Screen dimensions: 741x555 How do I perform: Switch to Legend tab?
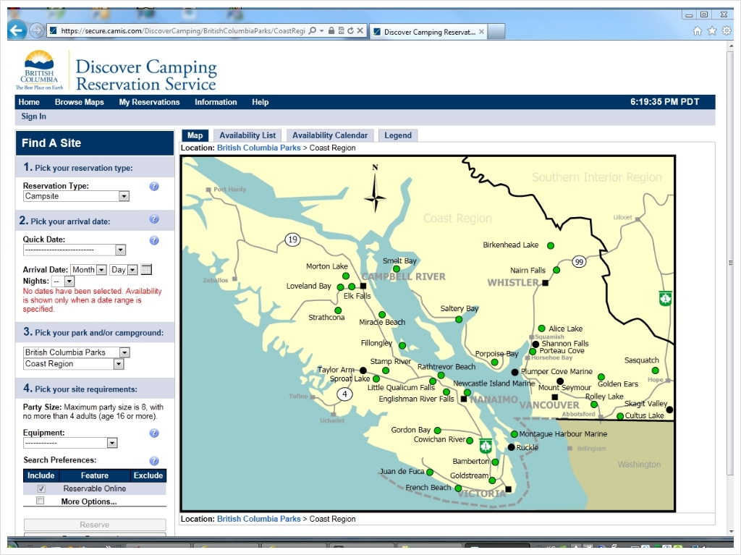click(398, 135)
